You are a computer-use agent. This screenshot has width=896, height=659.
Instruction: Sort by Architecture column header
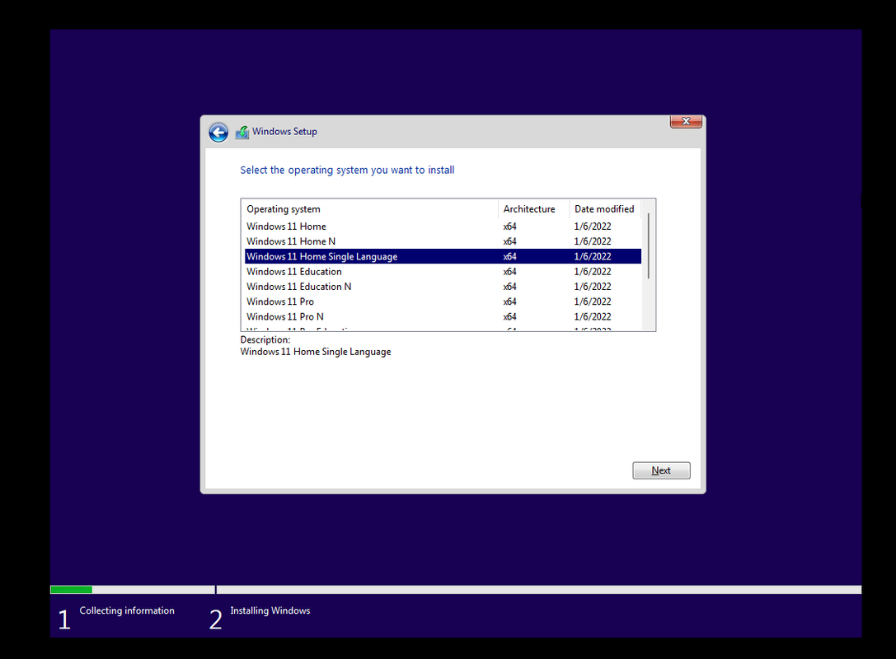tap(533, 209)
